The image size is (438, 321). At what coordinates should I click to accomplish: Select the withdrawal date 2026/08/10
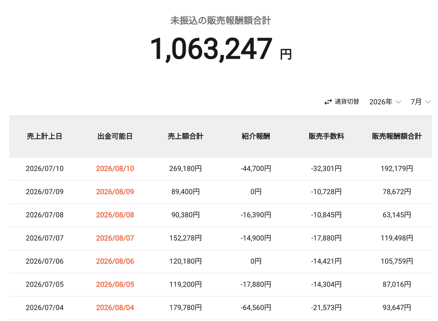(115, 169)
